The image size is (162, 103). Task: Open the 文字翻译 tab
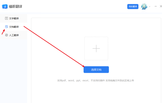point(13,18)
